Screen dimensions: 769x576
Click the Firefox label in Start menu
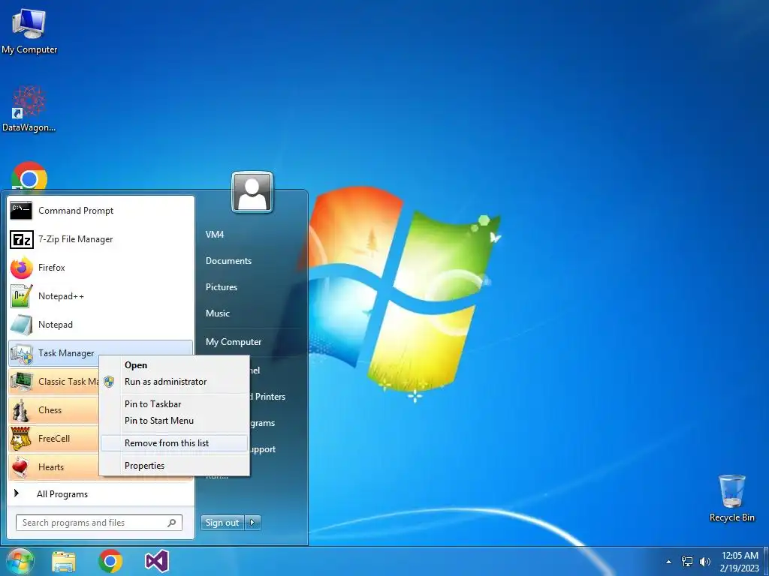click(x=52, y=268)
